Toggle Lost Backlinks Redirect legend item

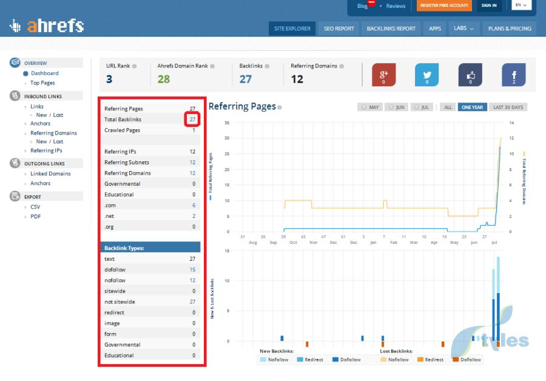430,360
